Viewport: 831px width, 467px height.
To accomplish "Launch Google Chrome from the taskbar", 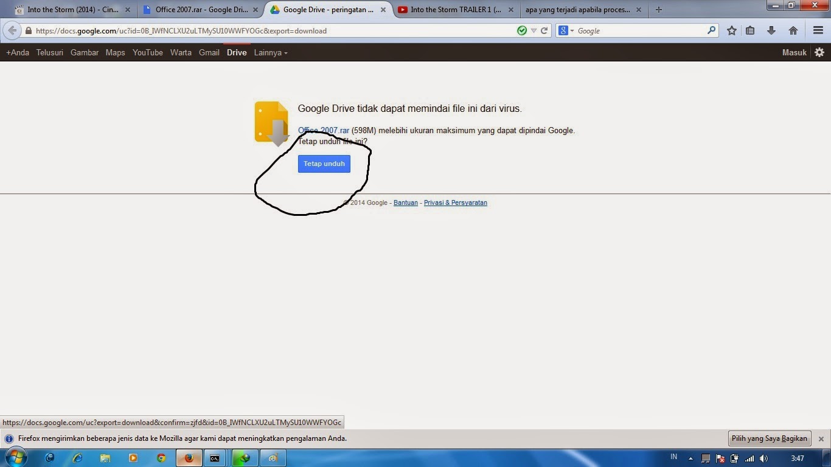I will [161, 458].
